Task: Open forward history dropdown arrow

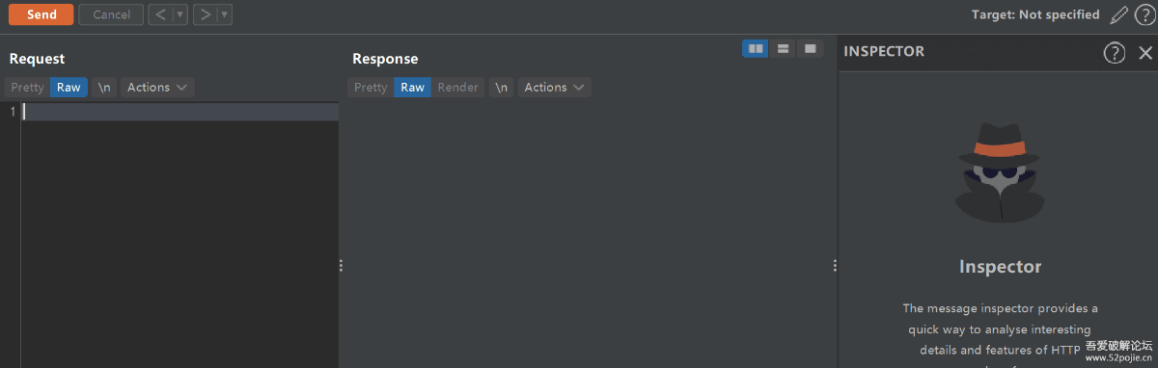Action: (x=225, y=14)
